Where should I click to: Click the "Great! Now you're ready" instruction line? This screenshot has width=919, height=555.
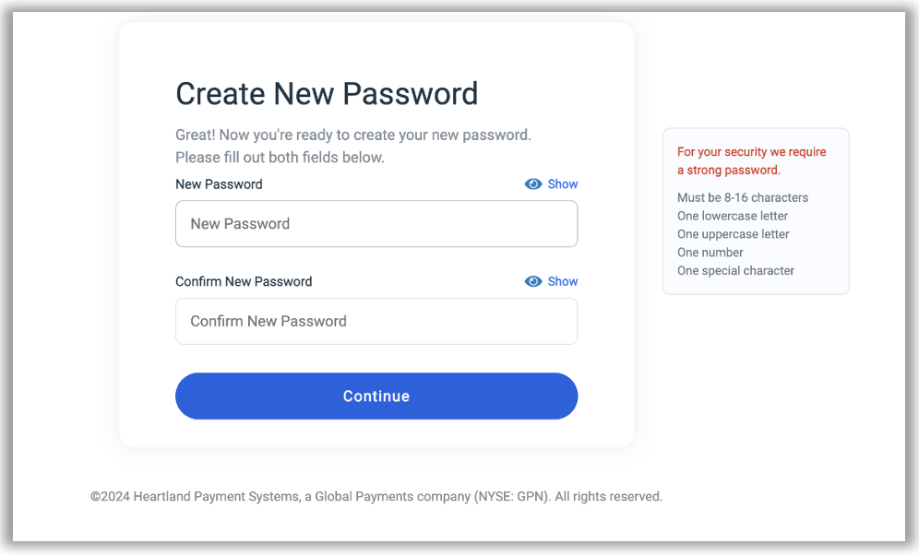pyautogui.click(x=353, y=136)
